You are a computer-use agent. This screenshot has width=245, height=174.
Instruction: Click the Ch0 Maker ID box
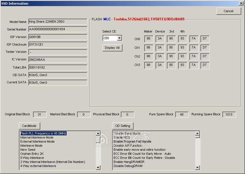click(149, 39)
